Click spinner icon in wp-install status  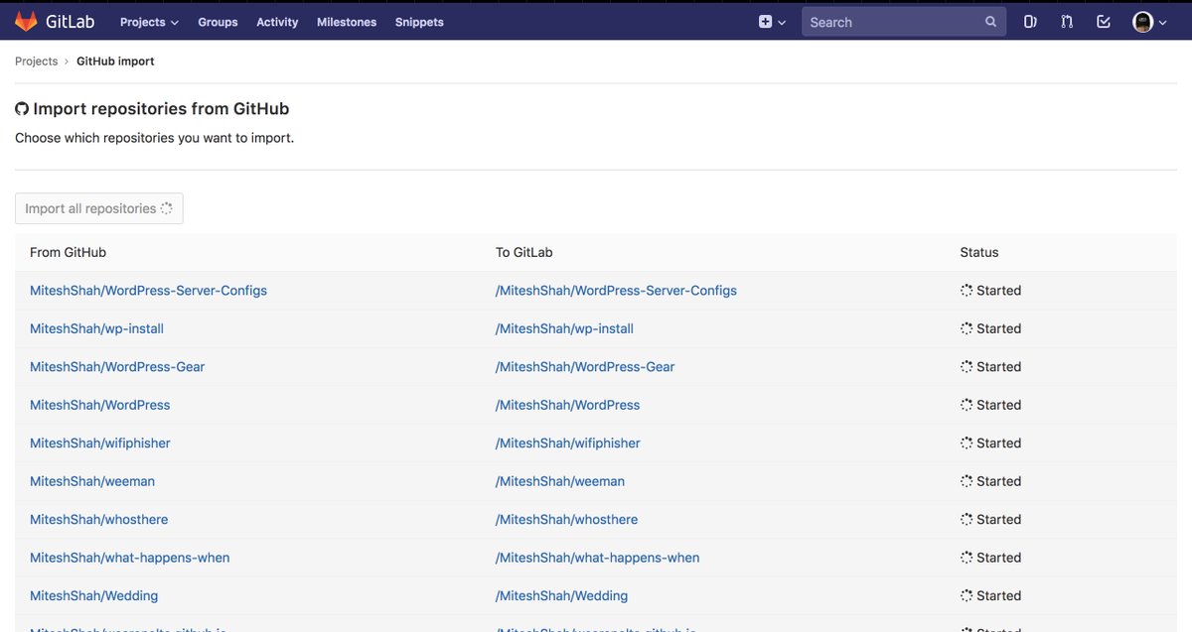[967, 328]
